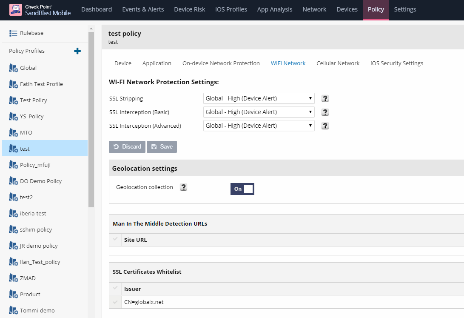Open the SSL Stripping dropdown
The height and width of the screenshot is (318, 464).
tap(259, 98)
